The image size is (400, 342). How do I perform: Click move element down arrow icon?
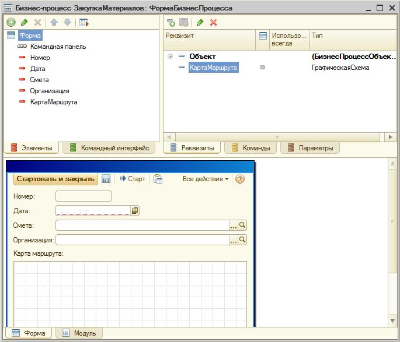(67, 22)
